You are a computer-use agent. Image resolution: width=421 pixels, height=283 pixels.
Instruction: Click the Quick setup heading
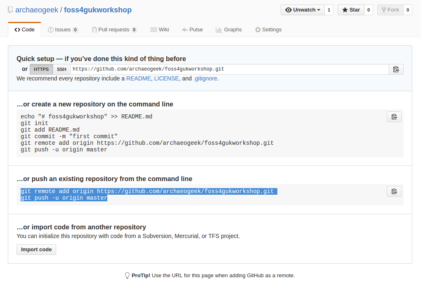[101, 59]
